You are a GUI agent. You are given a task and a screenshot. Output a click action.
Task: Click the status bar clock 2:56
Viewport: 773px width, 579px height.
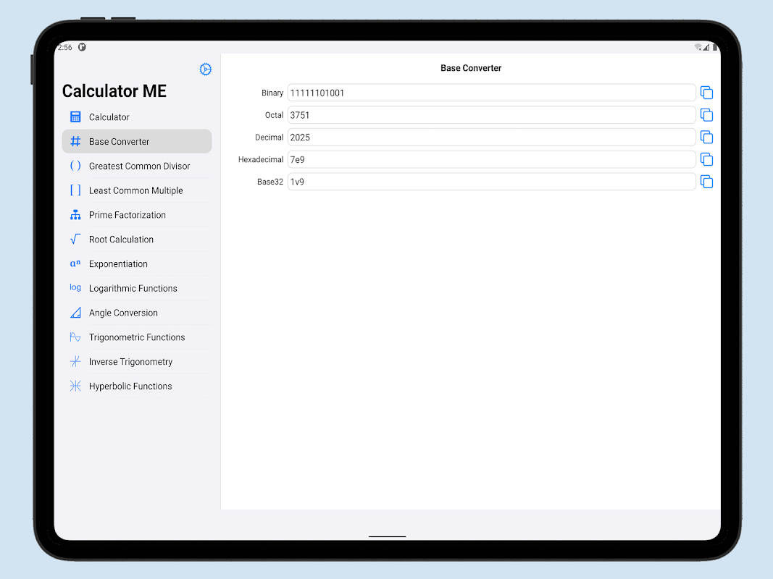64,47
